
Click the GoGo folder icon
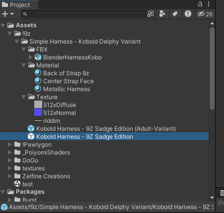click(x=17, y=160)
